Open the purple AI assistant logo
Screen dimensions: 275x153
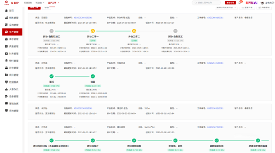click(251, 2)
